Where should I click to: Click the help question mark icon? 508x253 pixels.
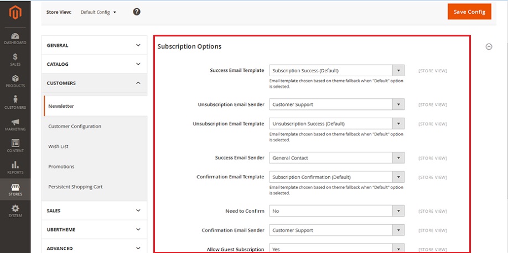click(137, 12)
